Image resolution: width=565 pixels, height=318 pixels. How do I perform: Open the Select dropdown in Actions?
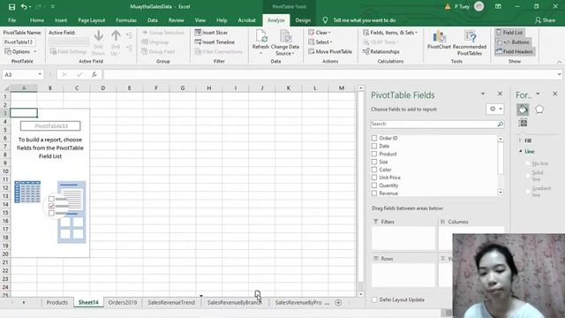(320, 42)
